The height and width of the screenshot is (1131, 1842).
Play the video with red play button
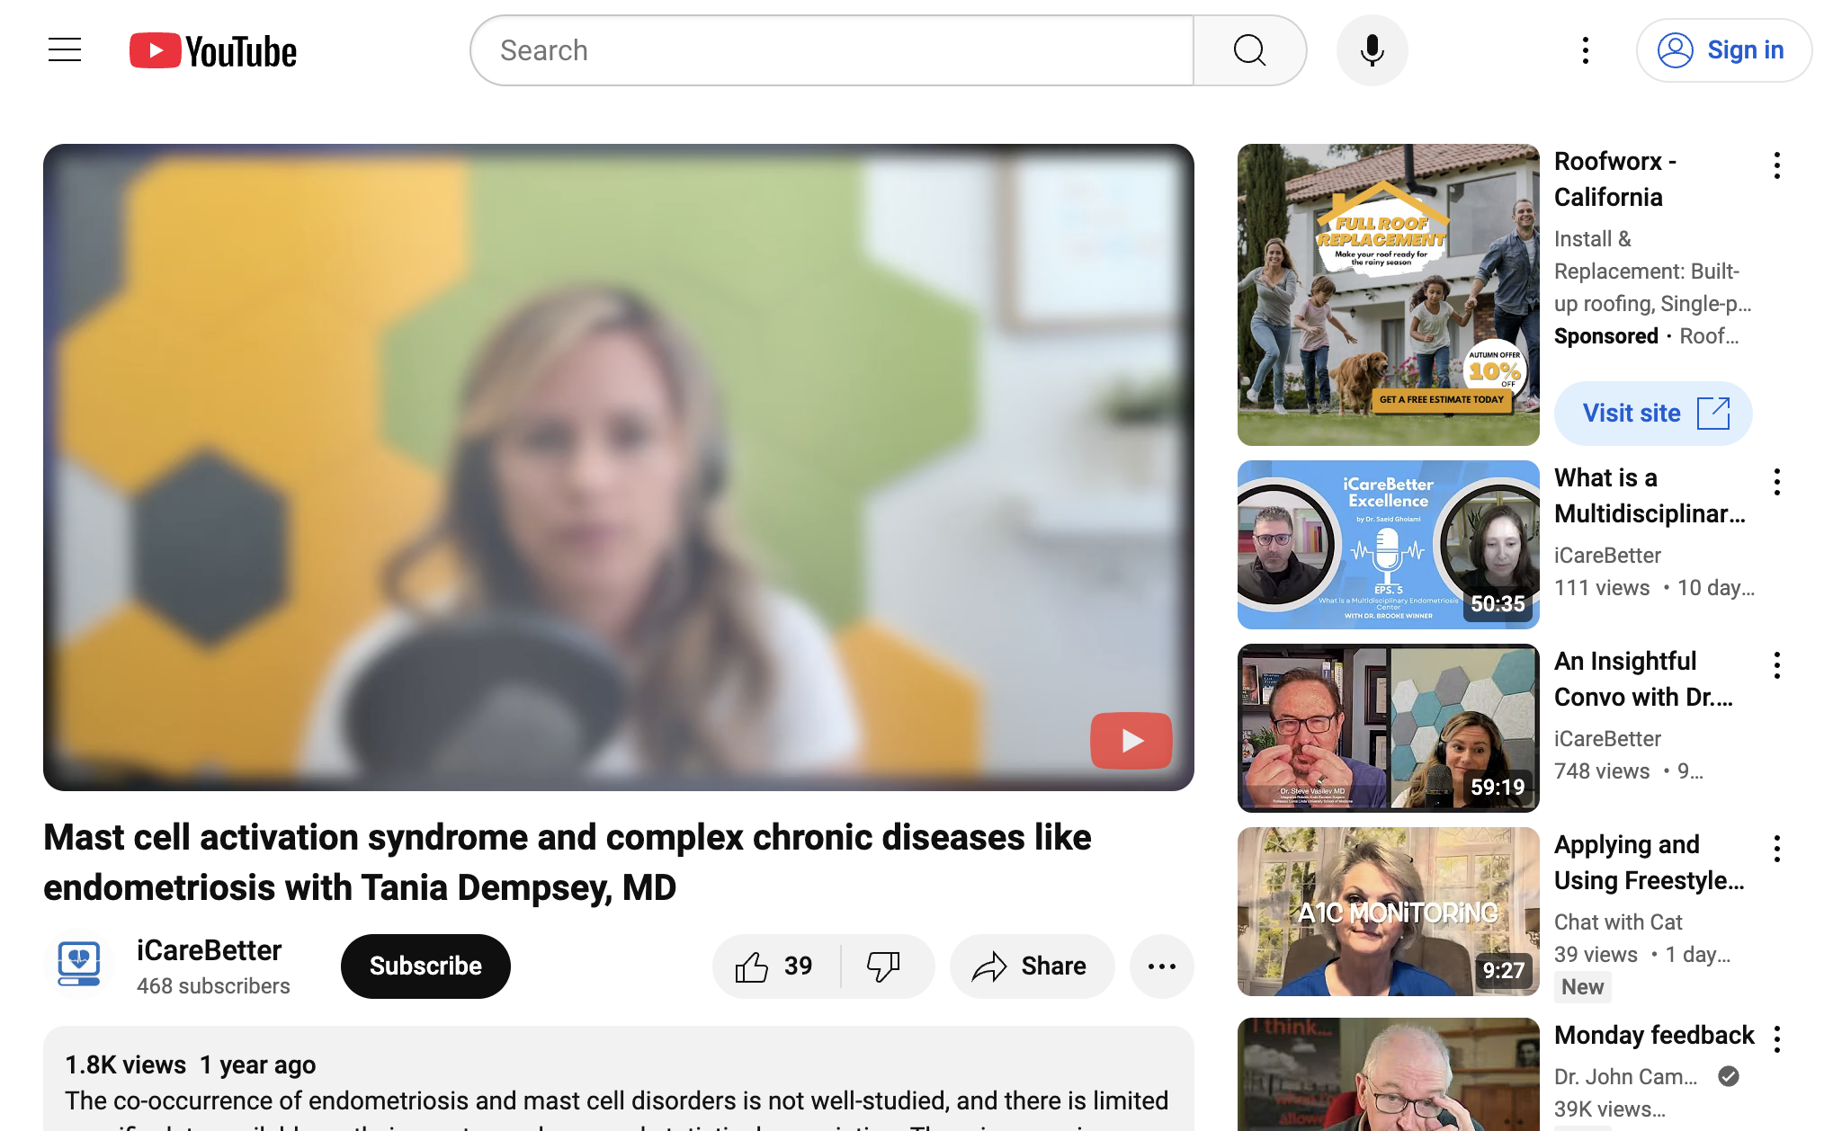coord(1131,741)
